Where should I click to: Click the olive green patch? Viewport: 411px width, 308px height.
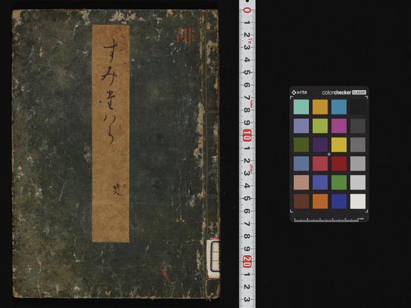click(x=301, y=145)
